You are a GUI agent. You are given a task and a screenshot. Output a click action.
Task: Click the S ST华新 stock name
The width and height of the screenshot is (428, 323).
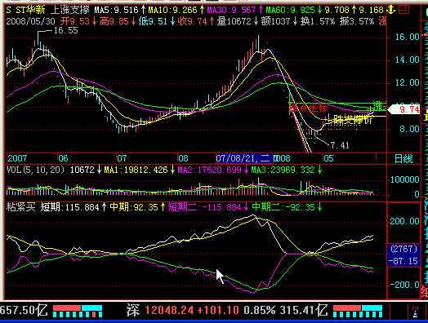[x=25, y=10]
